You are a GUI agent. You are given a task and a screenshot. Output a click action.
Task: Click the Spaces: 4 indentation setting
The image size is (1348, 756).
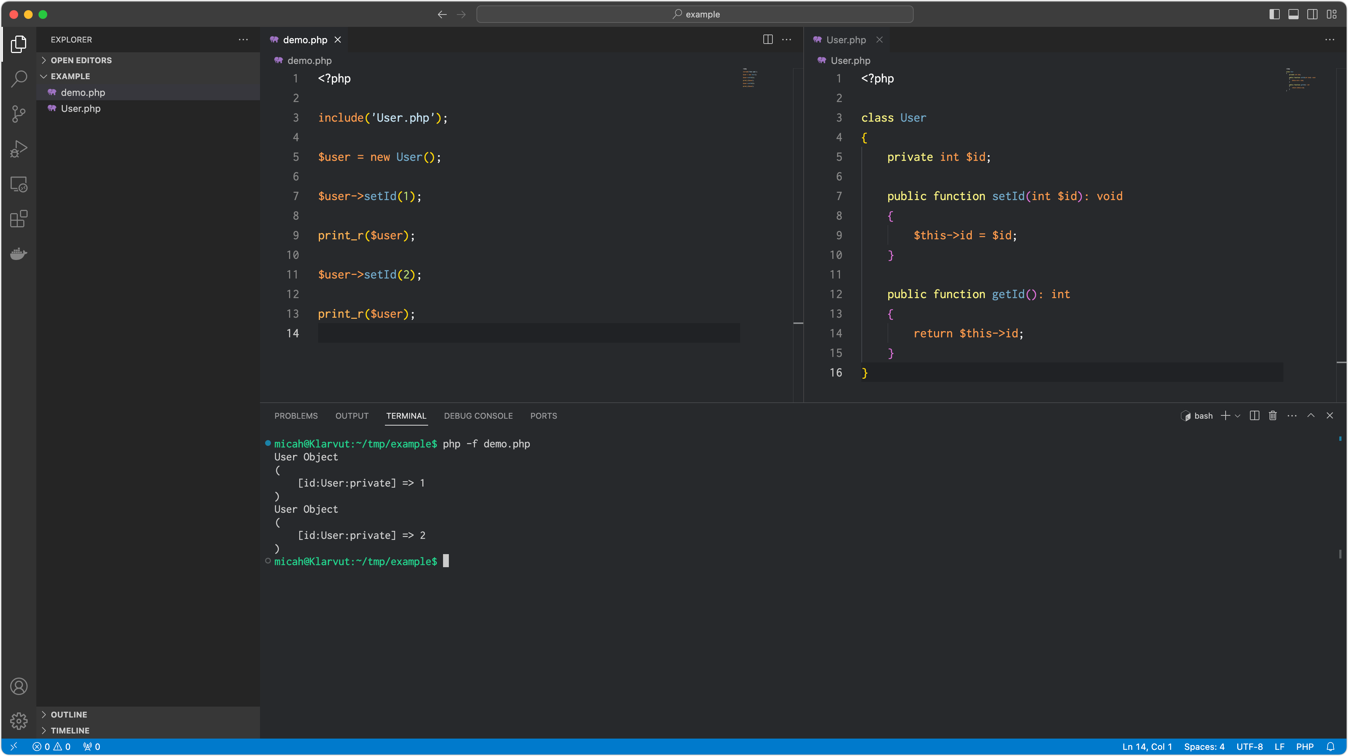1205,747
